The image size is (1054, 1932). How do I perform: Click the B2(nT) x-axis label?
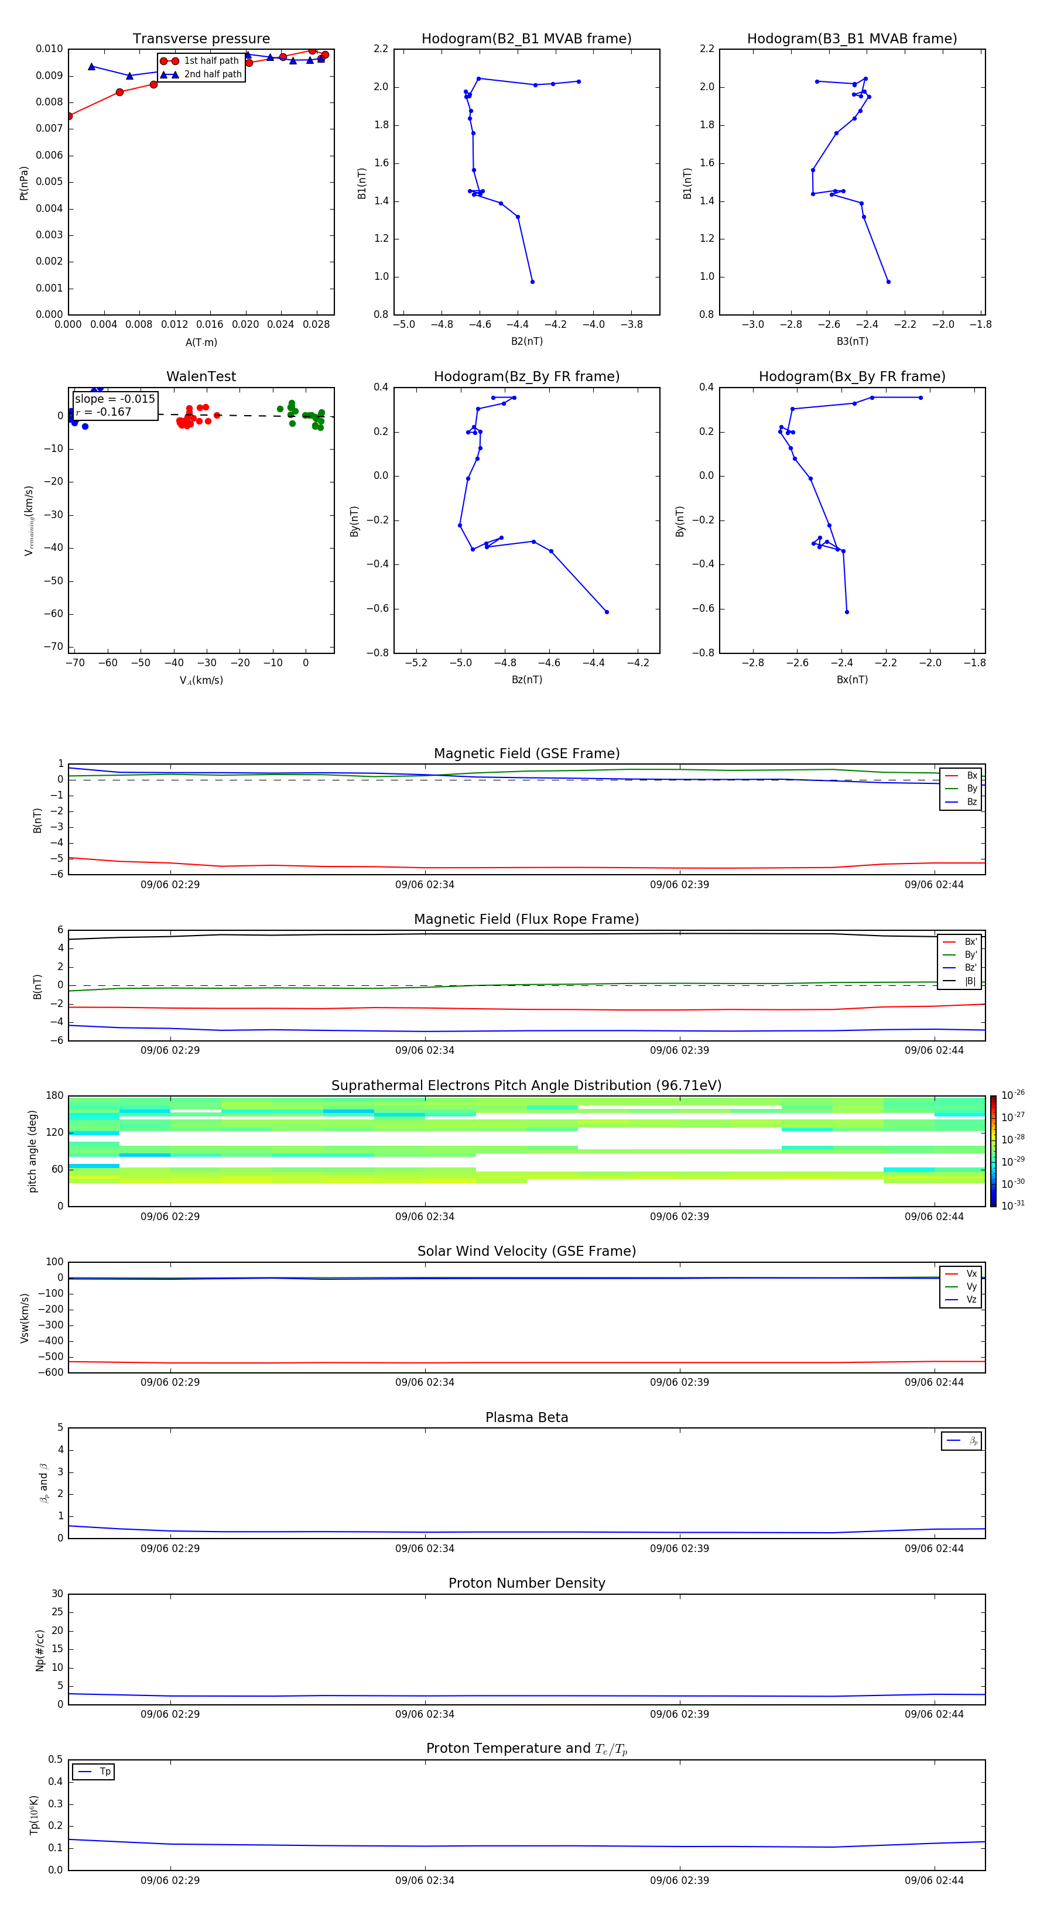(526, 341)
